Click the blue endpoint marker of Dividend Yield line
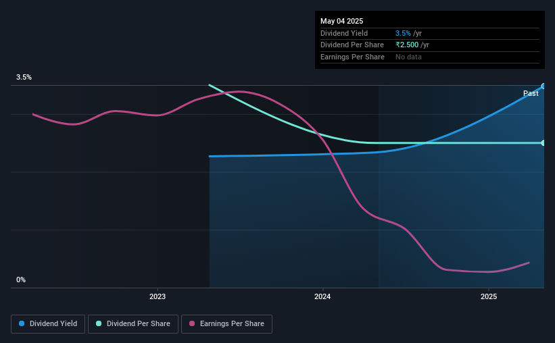Viewport: 555px width, 343px height. point(544,86)
